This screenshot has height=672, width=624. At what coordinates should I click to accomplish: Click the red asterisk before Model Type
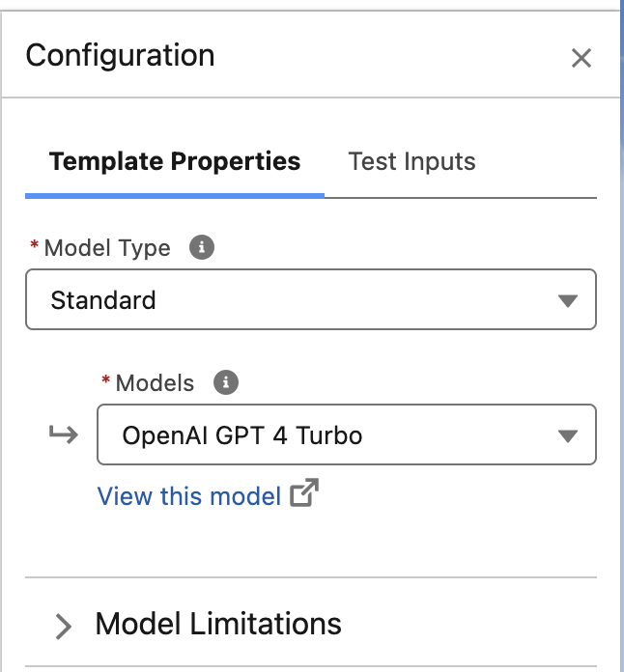[35, 247]
